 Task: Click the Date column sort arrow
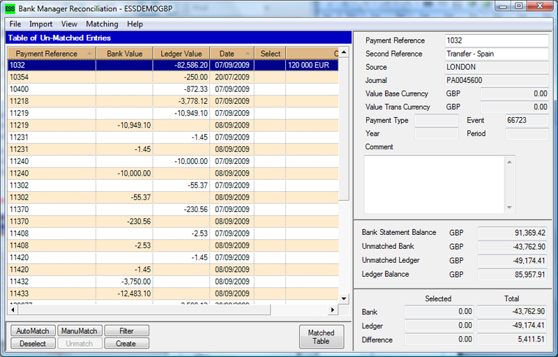[248, 54]
